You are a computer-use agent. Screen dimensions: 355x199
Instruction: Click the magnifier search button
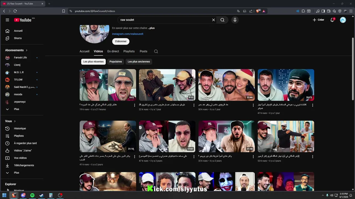[222, 20]
